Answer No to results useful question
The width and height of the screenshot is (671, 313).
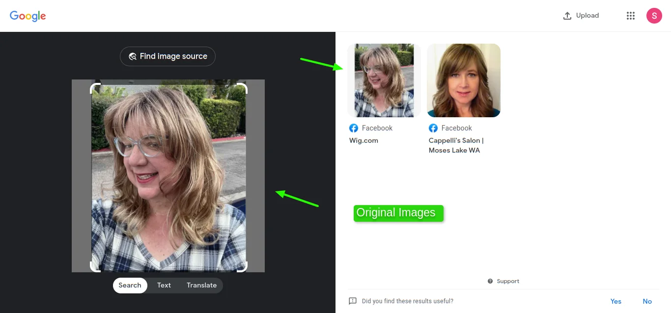[647, 301]
